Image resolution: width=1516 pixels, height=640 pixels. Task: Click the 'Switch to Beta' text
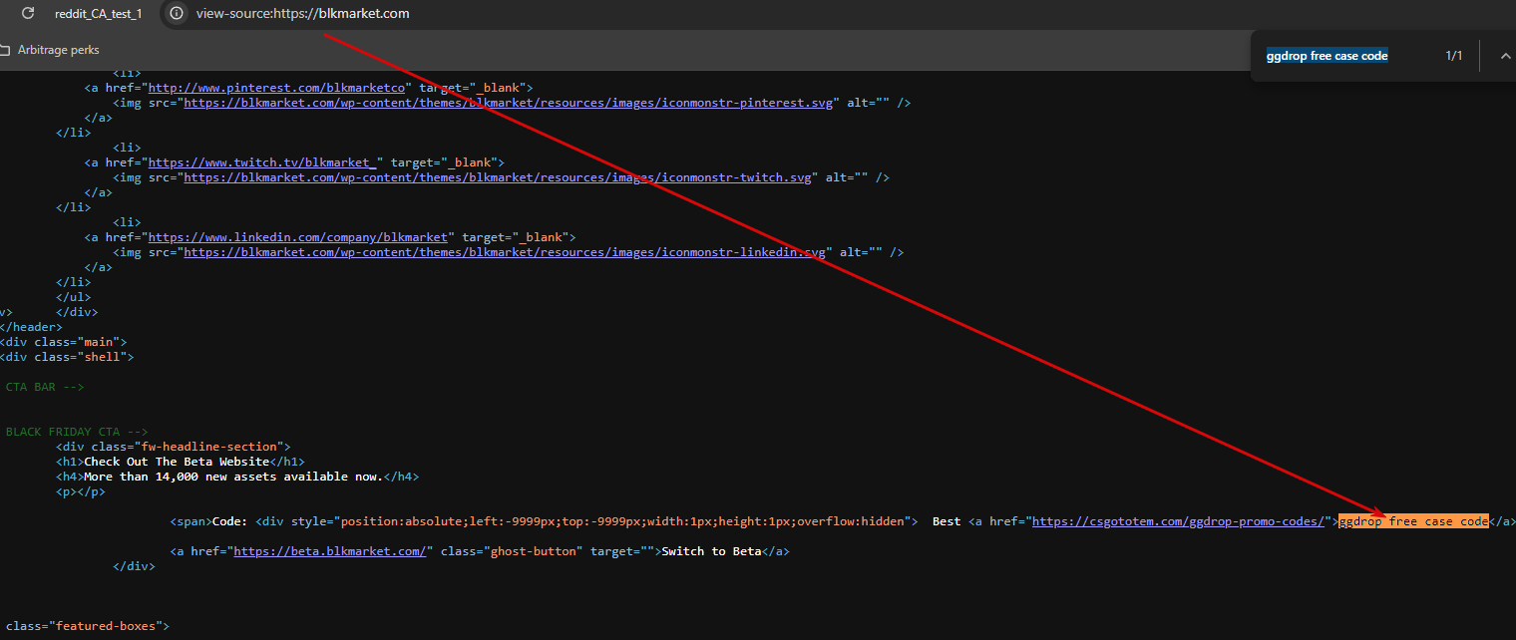click(711, 551)
